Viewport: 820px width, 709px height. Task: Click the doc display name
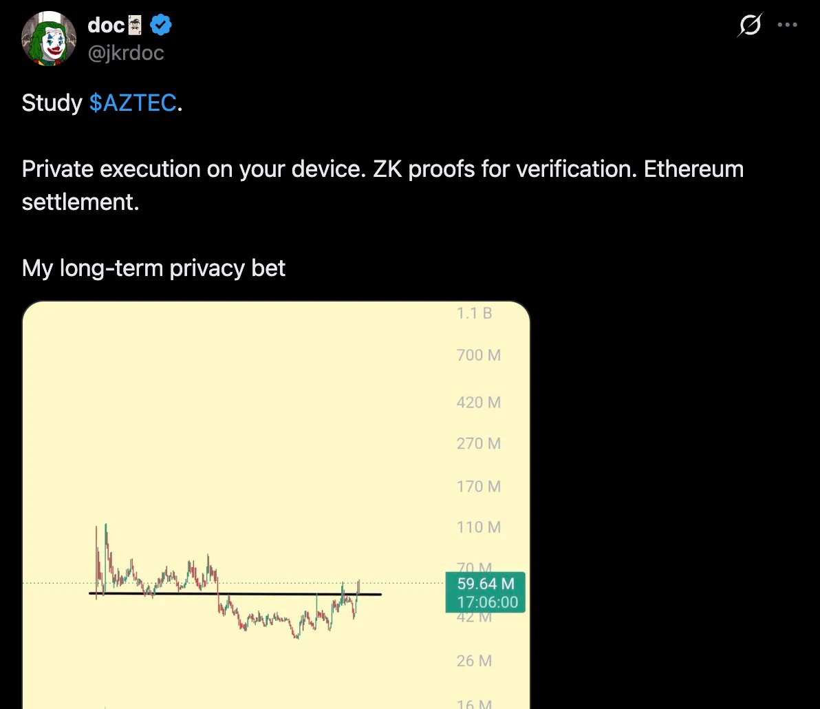106,25
